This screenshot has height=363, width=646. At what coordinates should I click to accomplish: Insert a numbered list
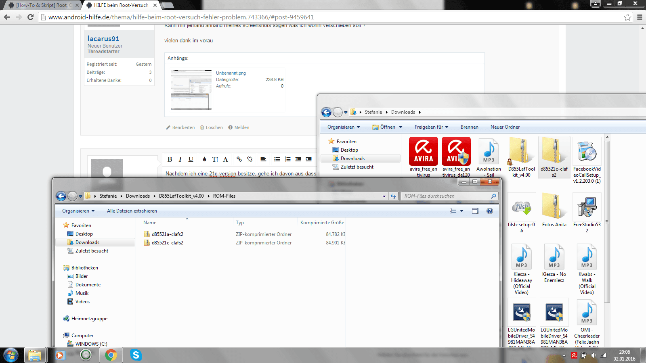(287, 159)
